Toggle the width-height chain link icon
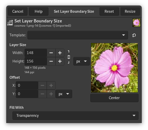The height and width of the screenshot is (130, 148). pyautogui.click(x=69, y=57)
